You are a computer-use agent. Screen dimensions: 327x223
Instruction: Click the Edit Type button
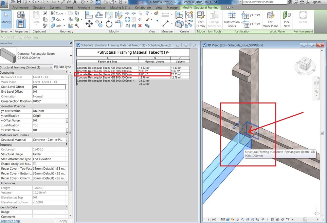[x=63, y=67]
